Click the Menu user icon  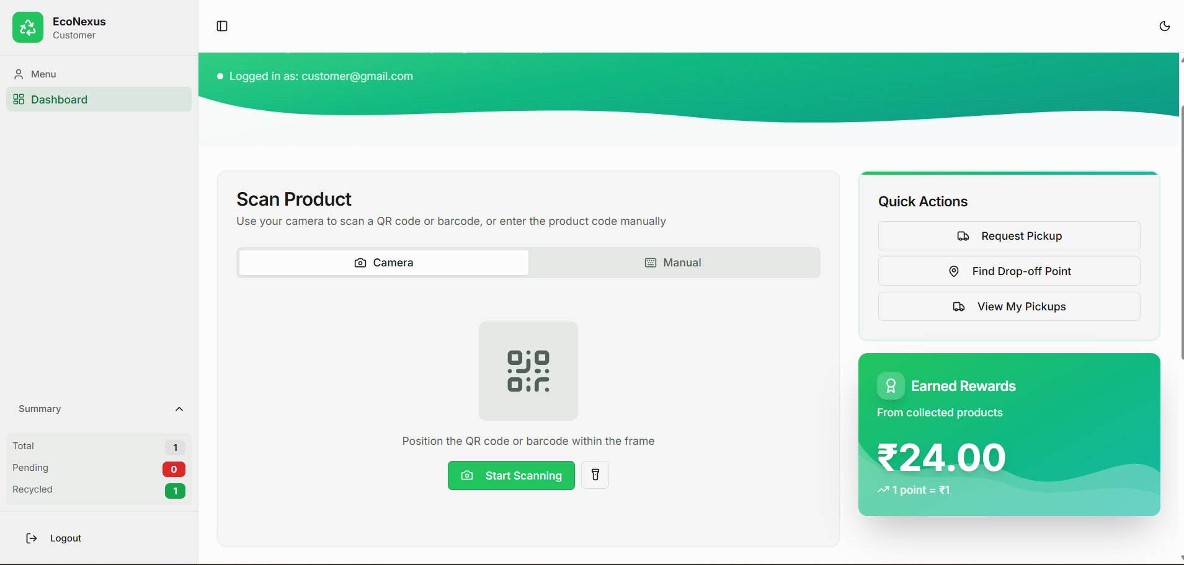tap(19, 74)
